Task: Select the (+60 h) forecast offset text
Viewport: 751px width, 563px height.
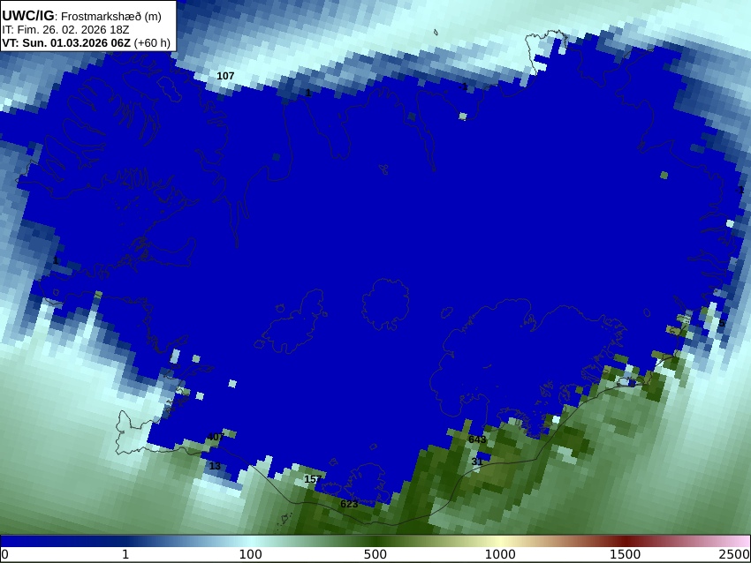Action: pos(152,43)
